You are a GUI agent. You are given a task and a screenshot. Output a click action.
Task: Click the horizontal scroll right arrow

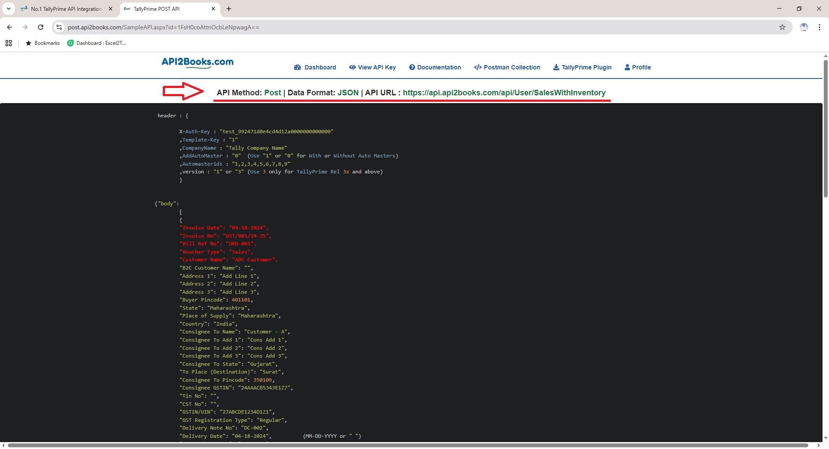click(819, 445)
